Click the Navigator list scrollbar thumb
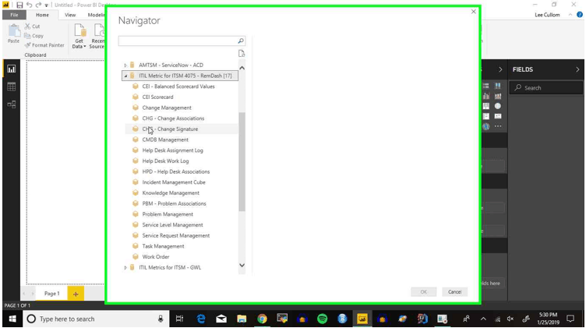Image resolution: width=586 pixels, height=328 pixels. click(242, 162)
